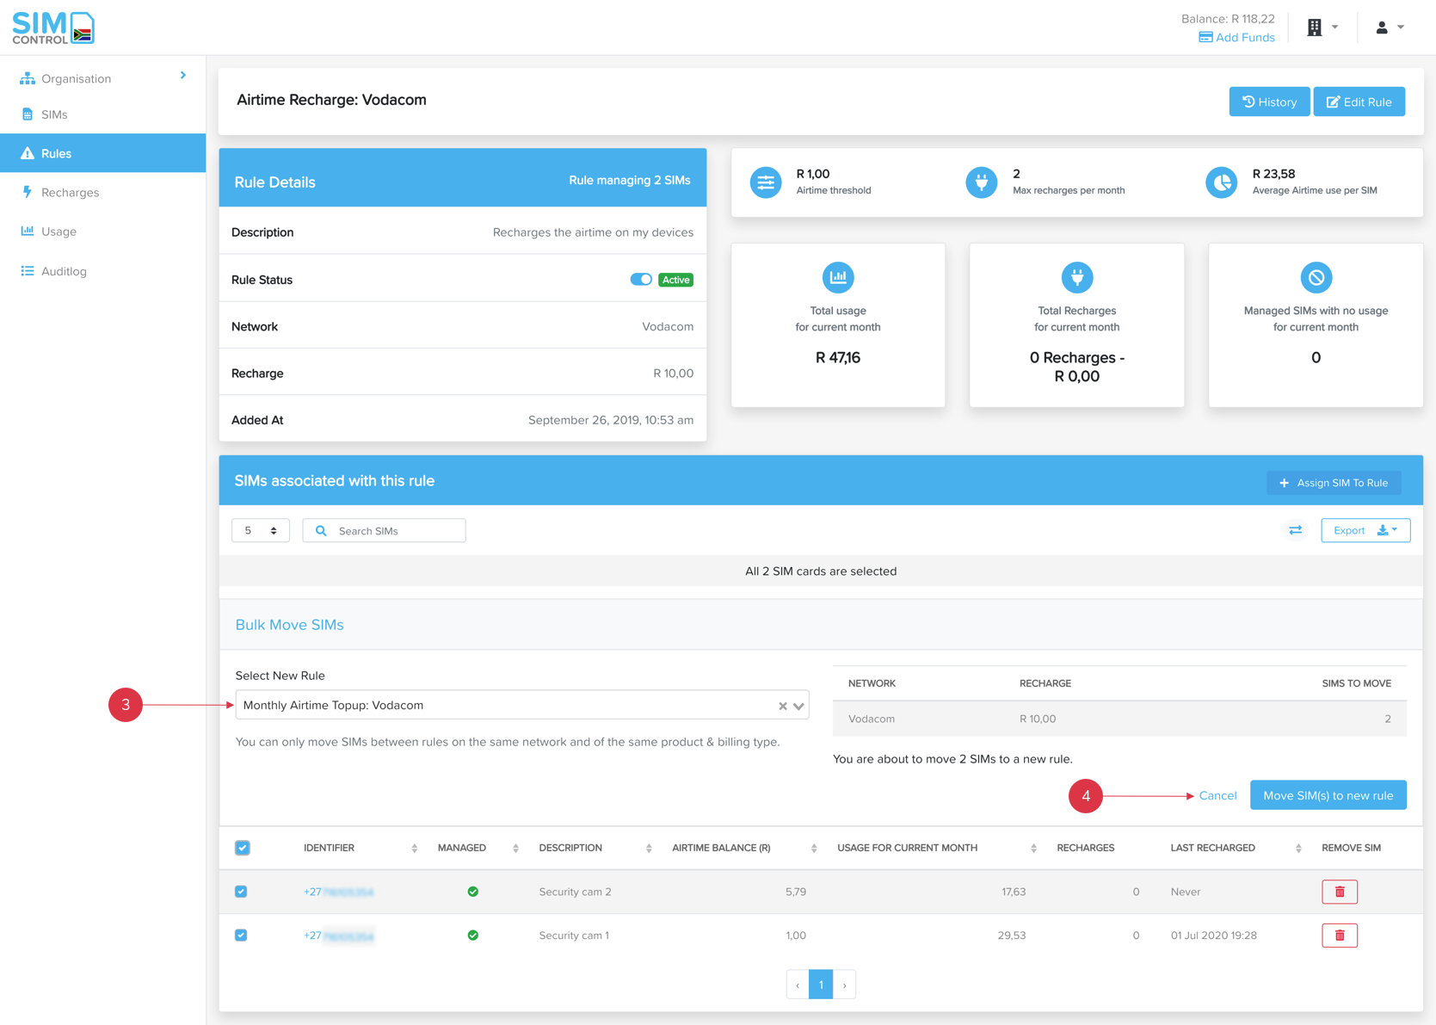Change the rows-per-page selector showing 5
1436x1025 pixels.
pyautogui.click(x=261, y=531)
